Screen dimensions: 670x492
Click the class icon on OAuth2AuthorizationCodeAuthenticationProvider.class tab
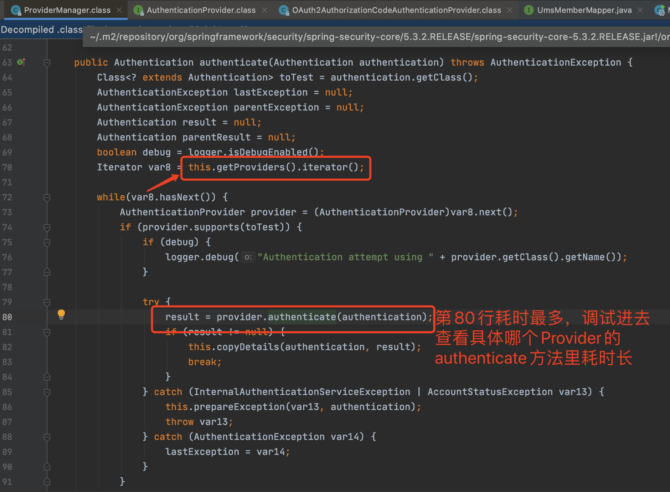tap(284, 10)
